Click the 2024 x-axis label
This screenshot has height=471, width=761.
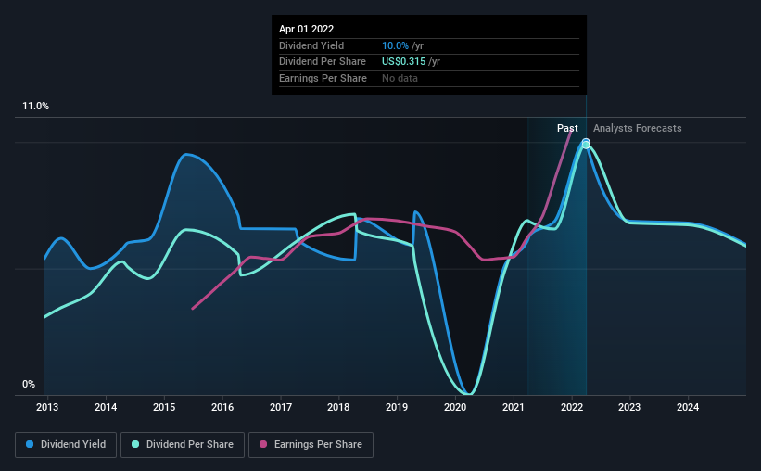688,407
